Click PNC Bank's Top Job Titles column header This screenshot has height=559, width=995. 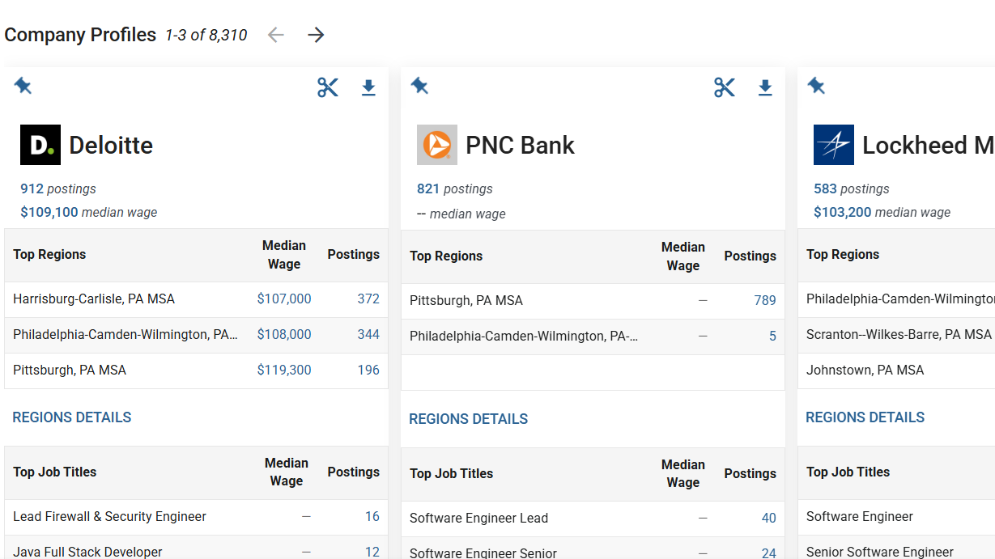[x=451, y=473]
